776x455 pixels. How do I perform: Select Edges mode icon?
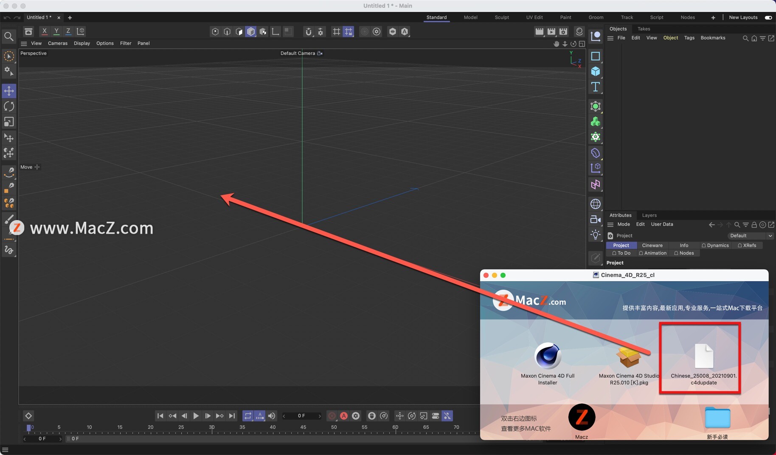click(227, 31)
